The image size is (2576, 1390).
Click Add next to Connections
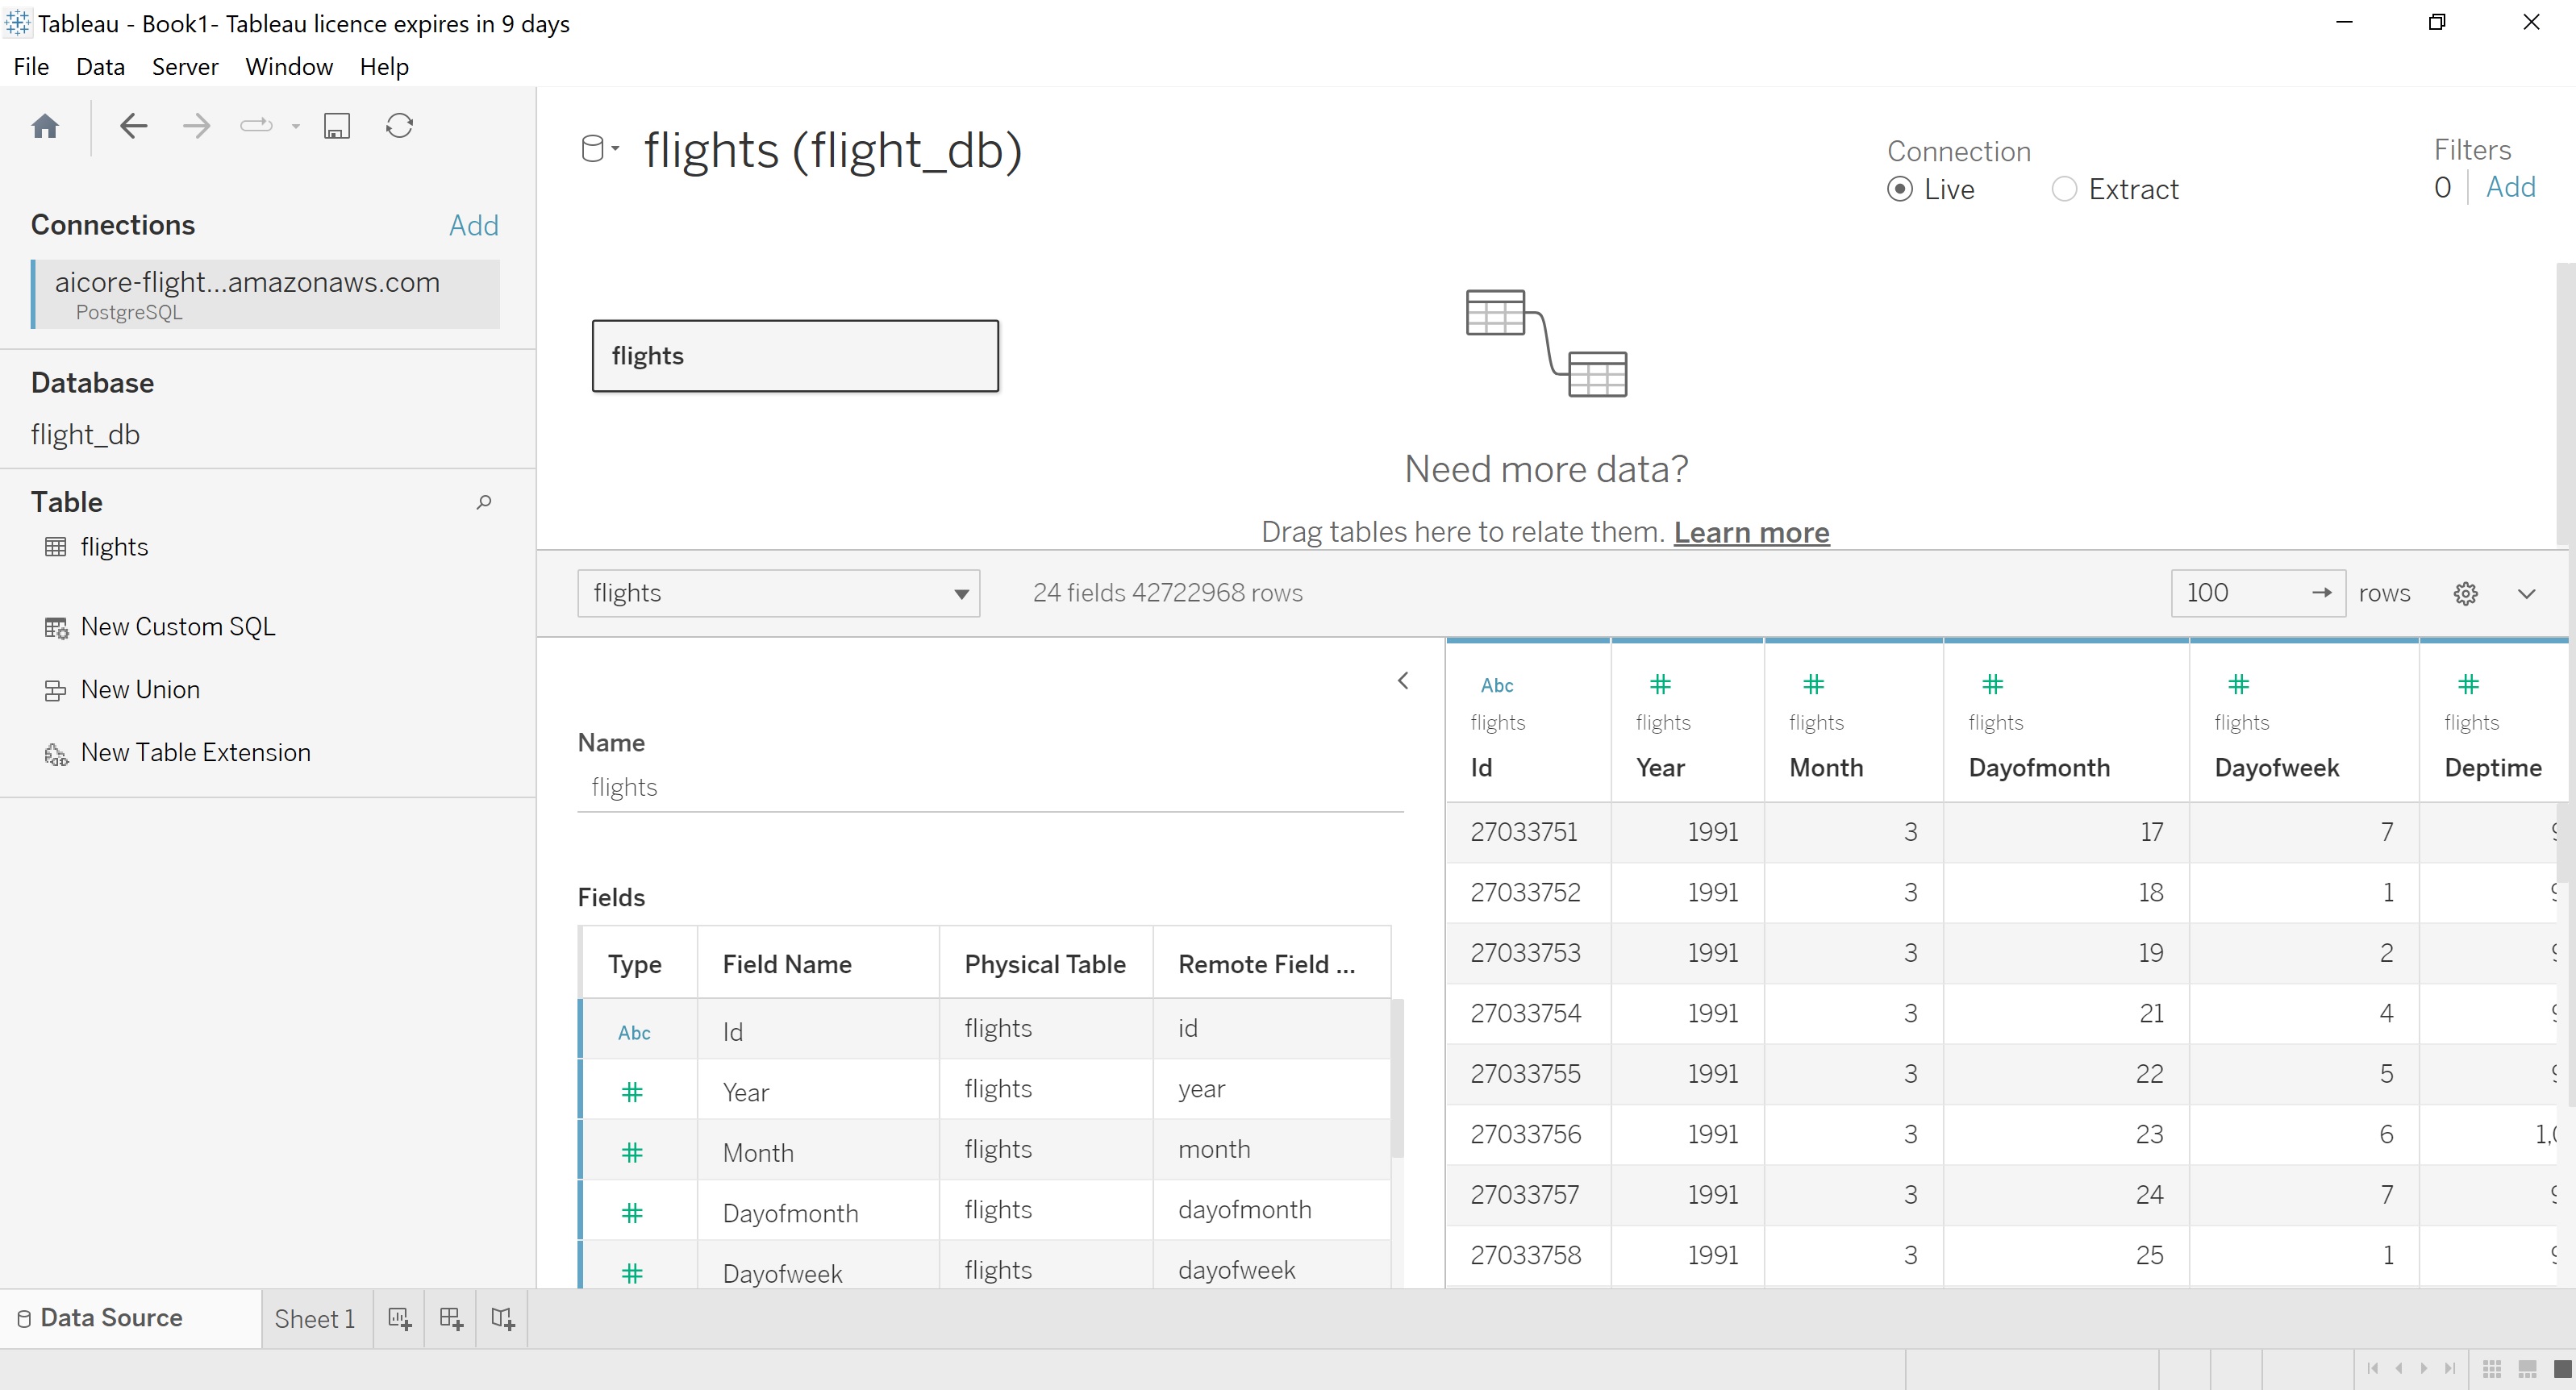[473, 225]
